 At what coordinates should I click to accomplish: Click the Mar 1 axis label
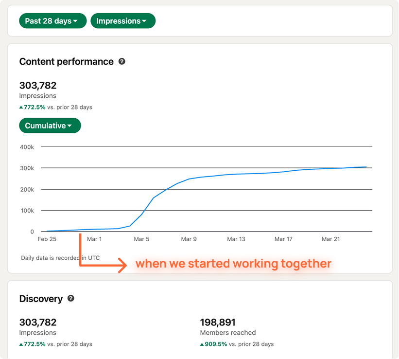94,239
